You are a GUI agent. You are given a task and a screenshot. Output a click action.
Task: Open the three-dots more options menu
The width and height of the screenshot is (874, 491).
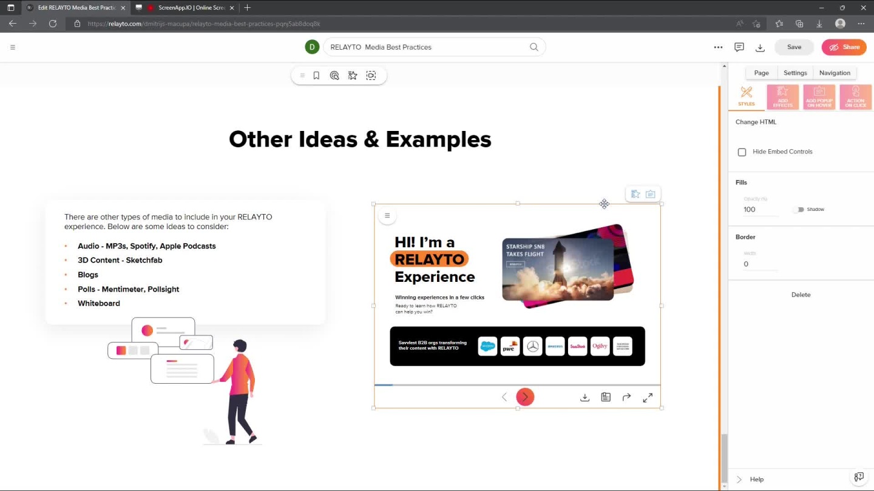pos(718,47)
